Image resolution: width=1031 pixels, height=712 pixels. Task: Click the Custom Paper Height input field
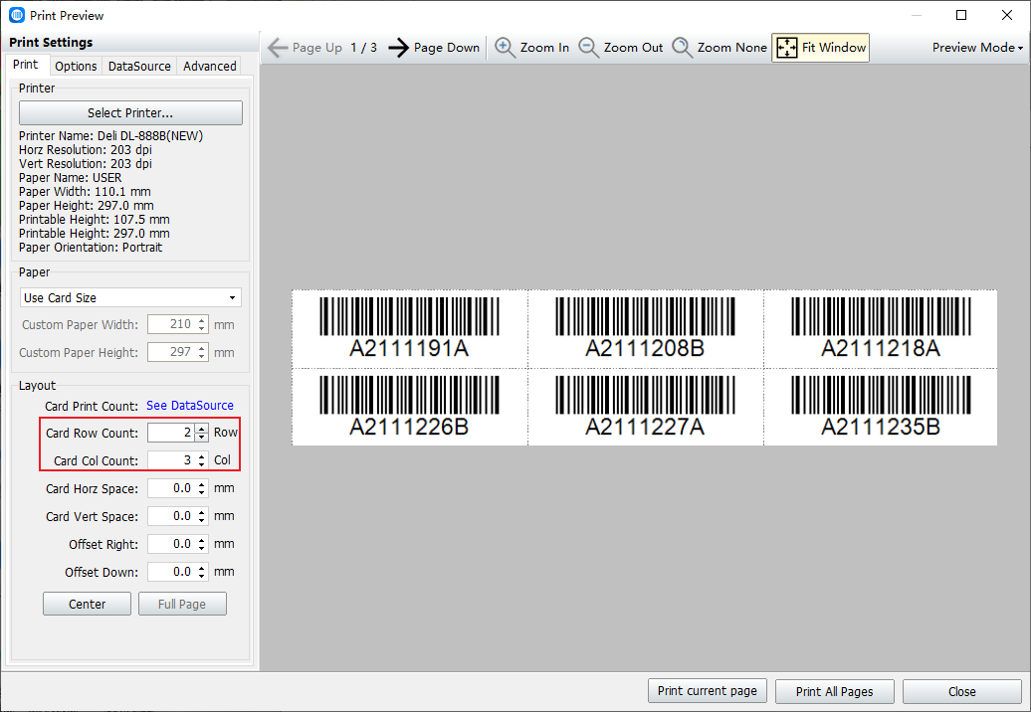(171, 352)
